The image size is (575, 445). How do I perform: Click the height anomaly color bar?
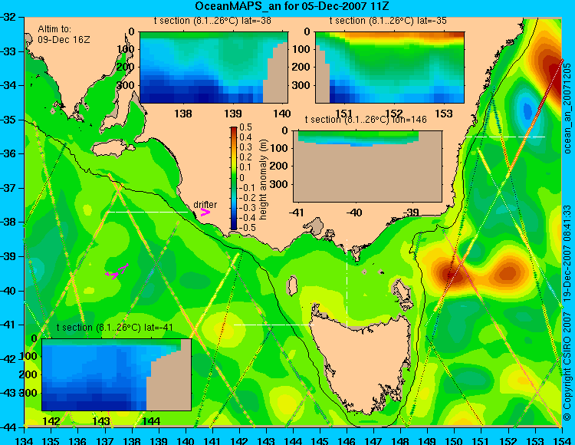[234, 179]
